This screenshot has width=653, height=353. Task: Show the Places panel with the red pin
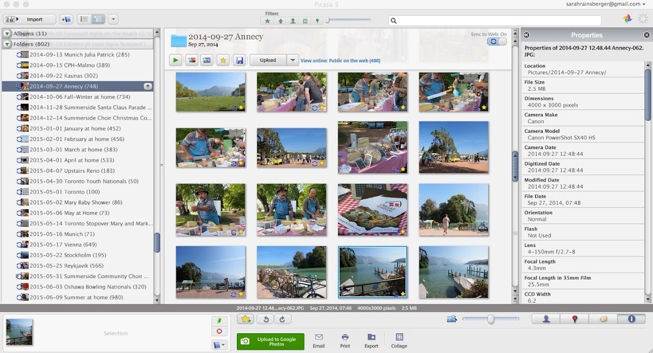pyautogui.click(x=575, y=319)
